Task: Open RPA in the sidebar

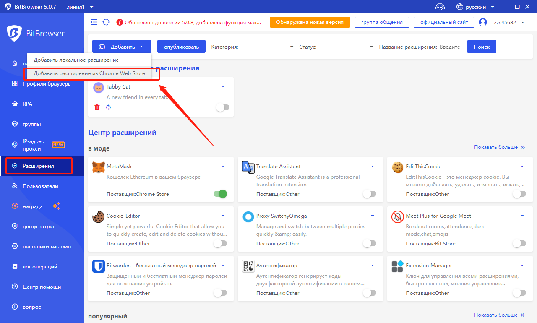Action: tap(42, 104)
